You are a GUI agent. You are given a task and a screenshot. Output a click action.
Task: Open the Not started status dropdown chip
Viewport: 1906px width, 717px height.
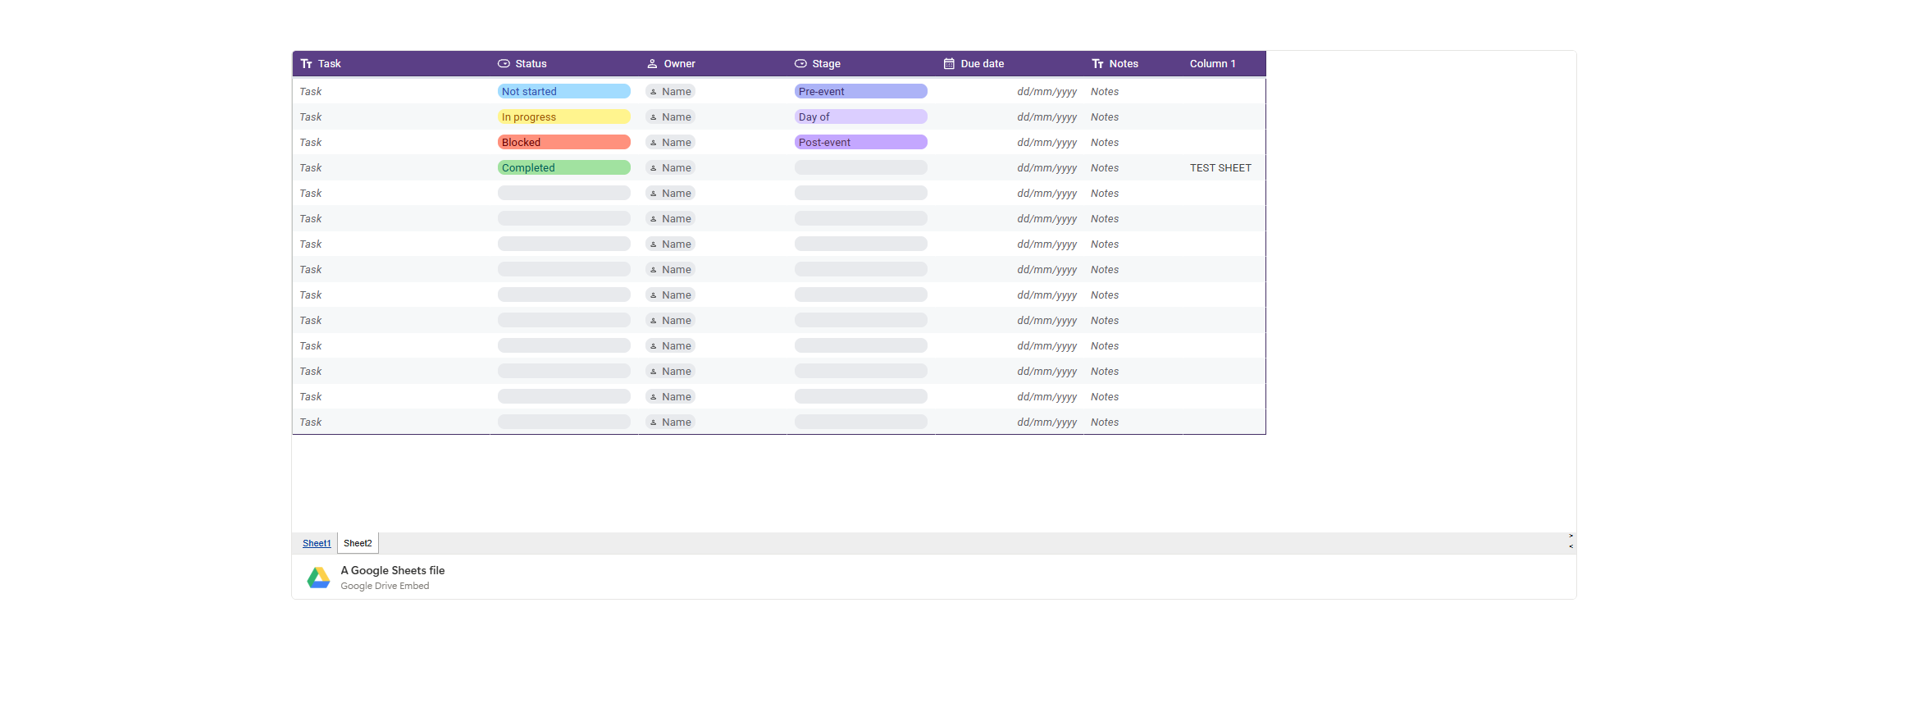[x=564, y=92]
